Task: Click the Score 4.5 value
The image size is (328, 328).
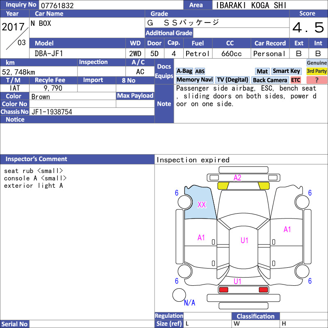Action: click(x=308, y=27)
